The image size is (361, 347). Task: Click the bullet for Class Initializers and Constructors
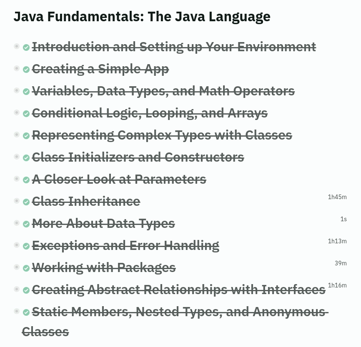pos(17,157)
